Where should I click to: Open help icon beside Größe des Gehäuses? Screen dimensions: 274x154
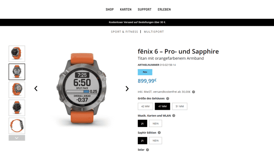point(168,98)
